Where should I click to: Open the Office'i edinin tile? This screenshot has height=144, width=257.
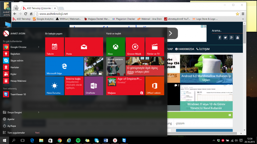(155, 86)
